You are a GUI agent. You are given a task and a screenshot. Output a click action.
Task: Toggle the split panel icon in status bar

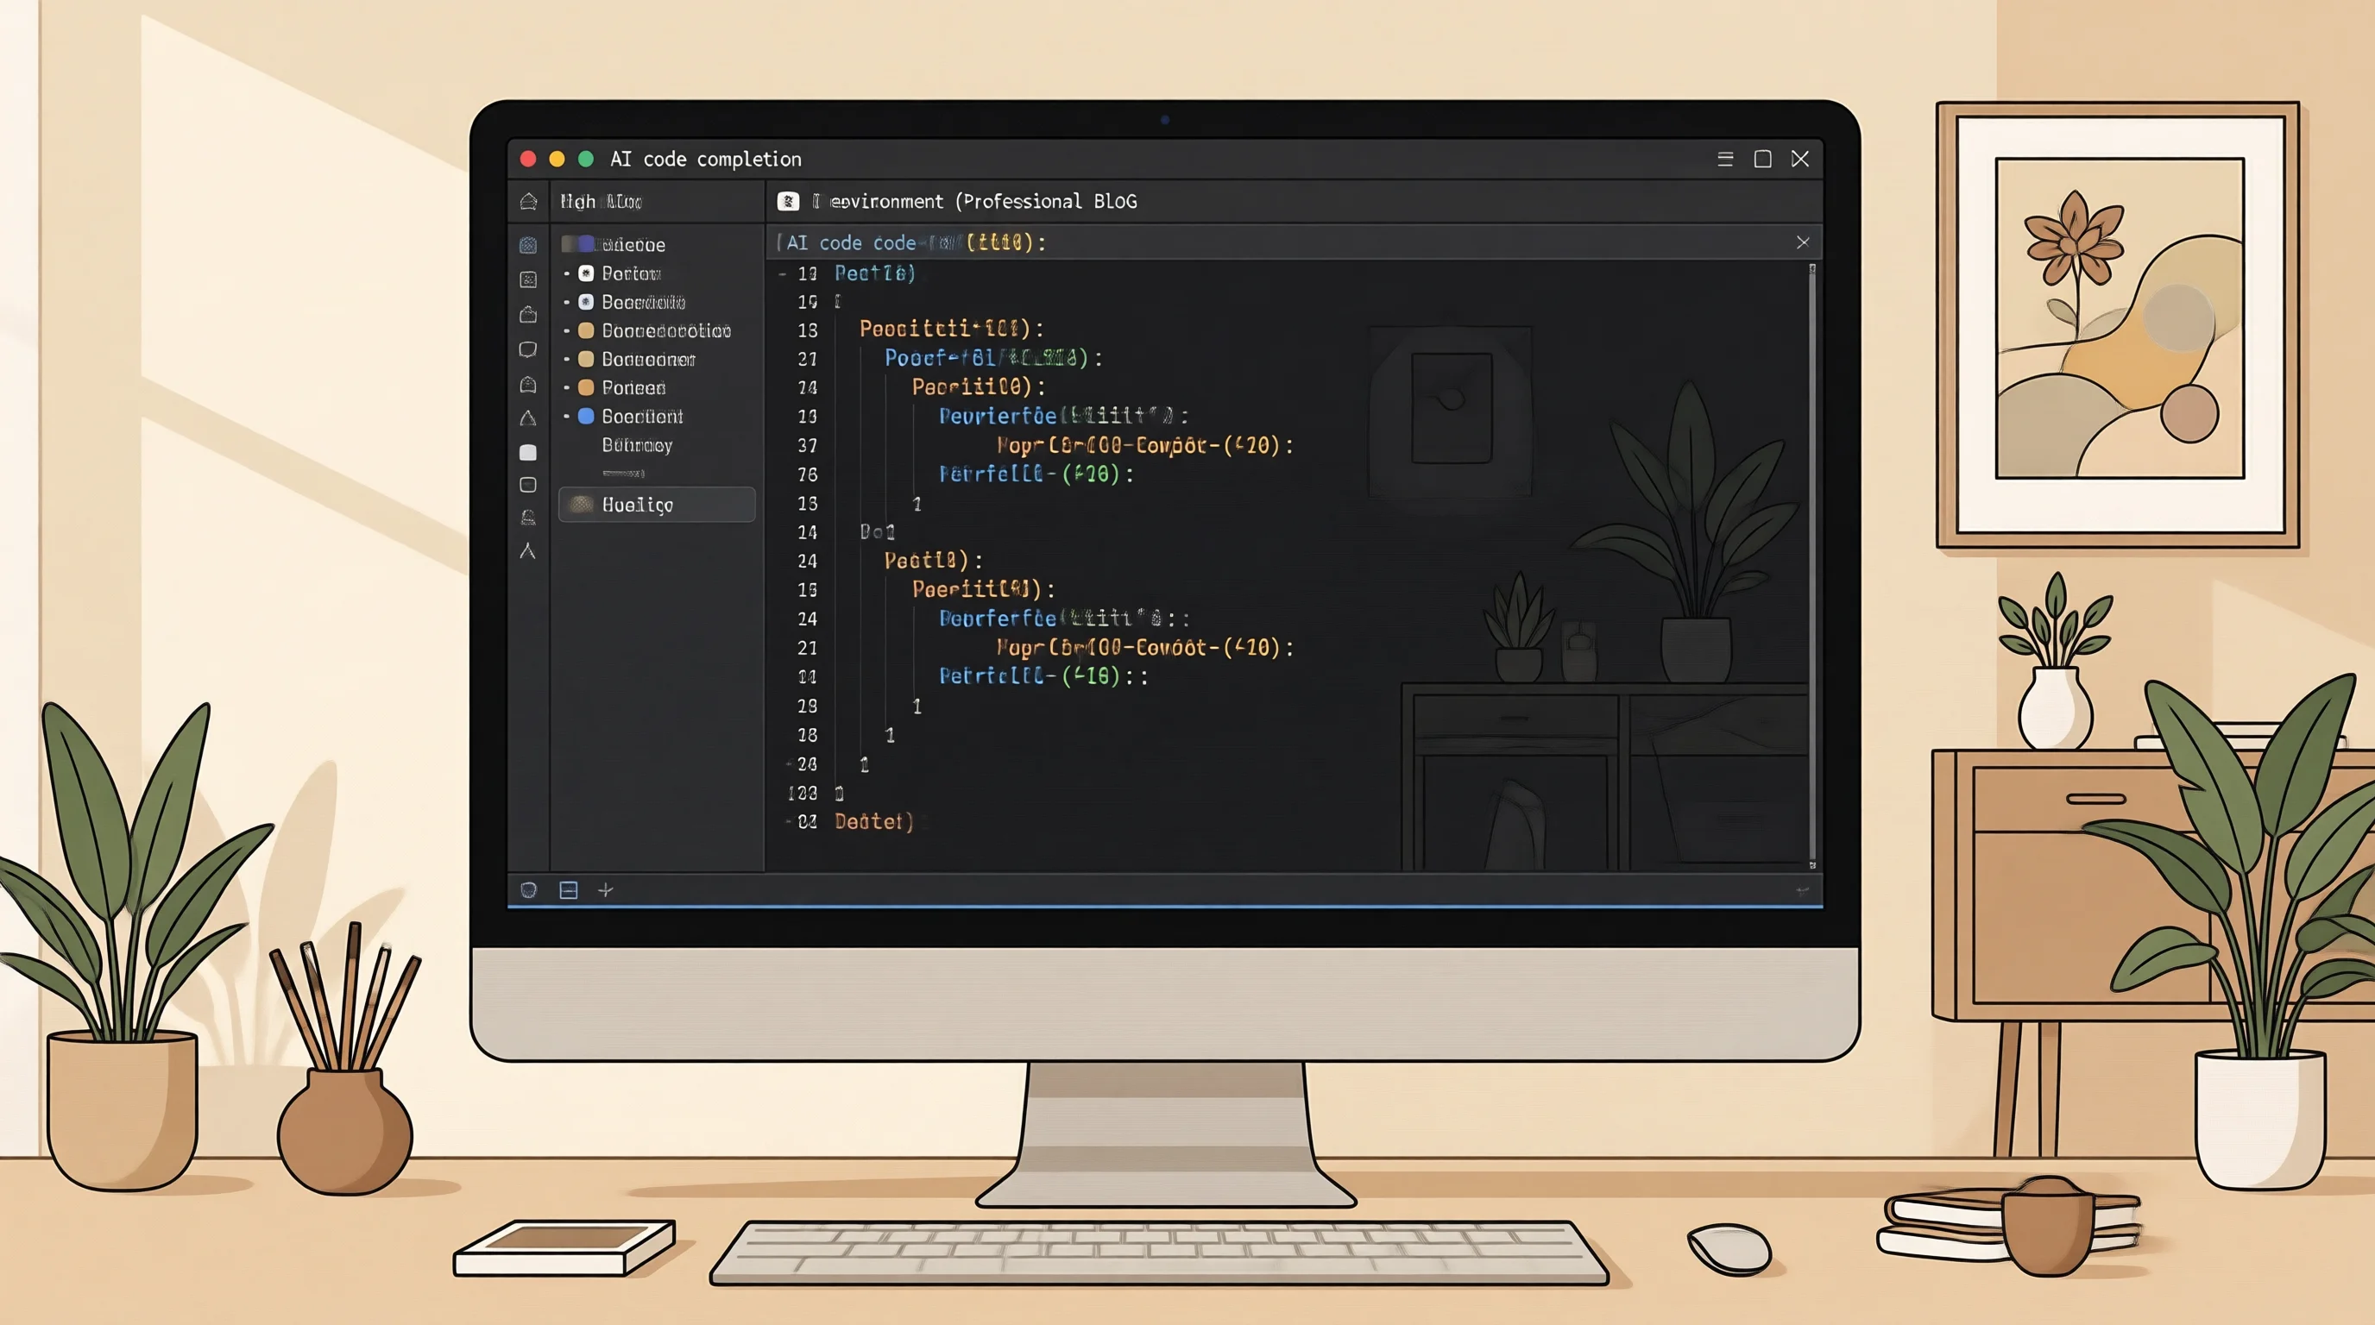[569, 890]
